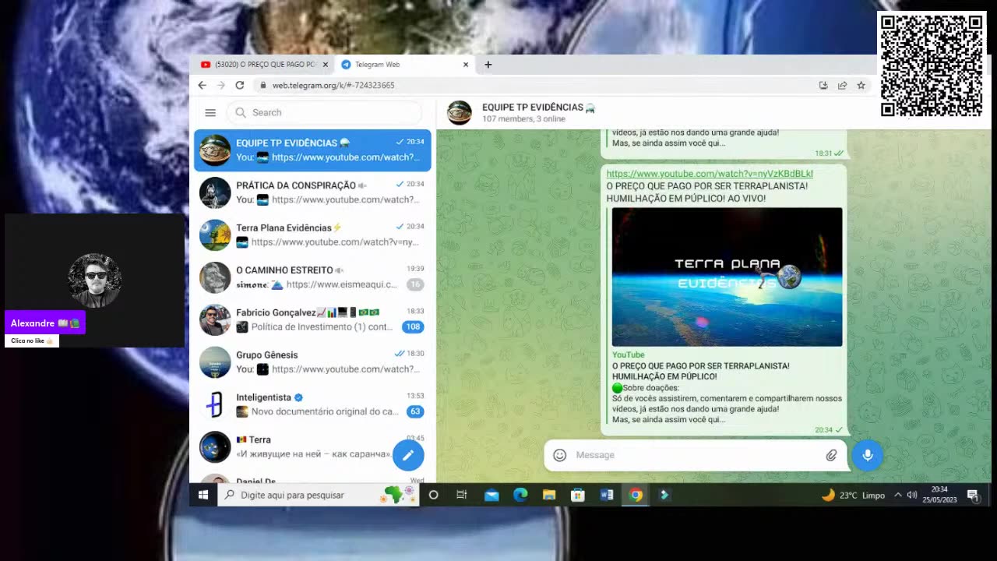This screenshot has height=561, width=997.
Task: Open File Explorer from taskbar
Action: click(549, 495)
